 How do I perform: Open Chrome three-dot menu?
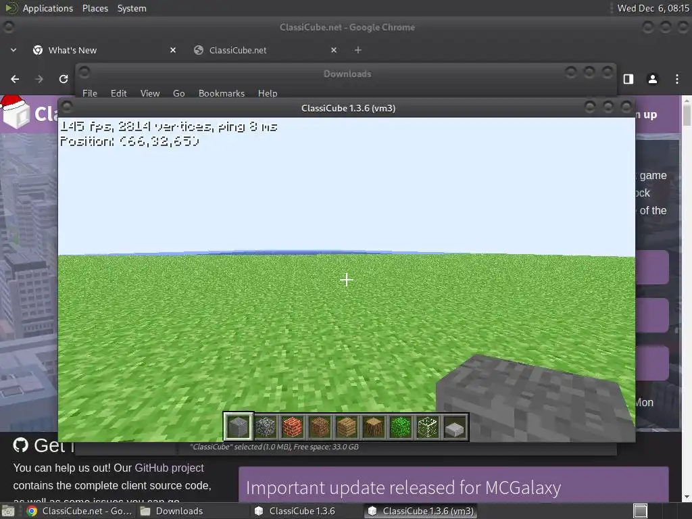(x=677, y=79)
